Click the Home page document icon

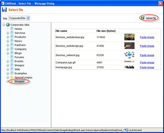12,29
